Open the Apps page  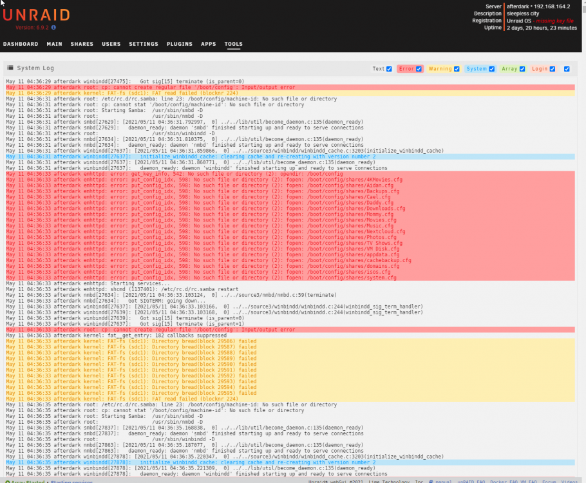click(x=209, y=44)
